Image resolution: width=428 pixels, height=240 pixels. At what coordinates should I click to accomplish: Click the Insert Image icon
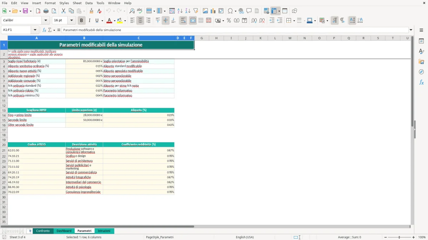point(205,11)
